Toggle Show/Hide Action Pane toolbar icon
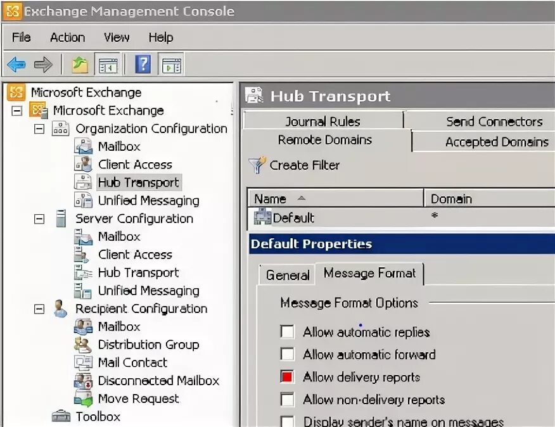Screen dimensions: 555x427 click(171, 65)
